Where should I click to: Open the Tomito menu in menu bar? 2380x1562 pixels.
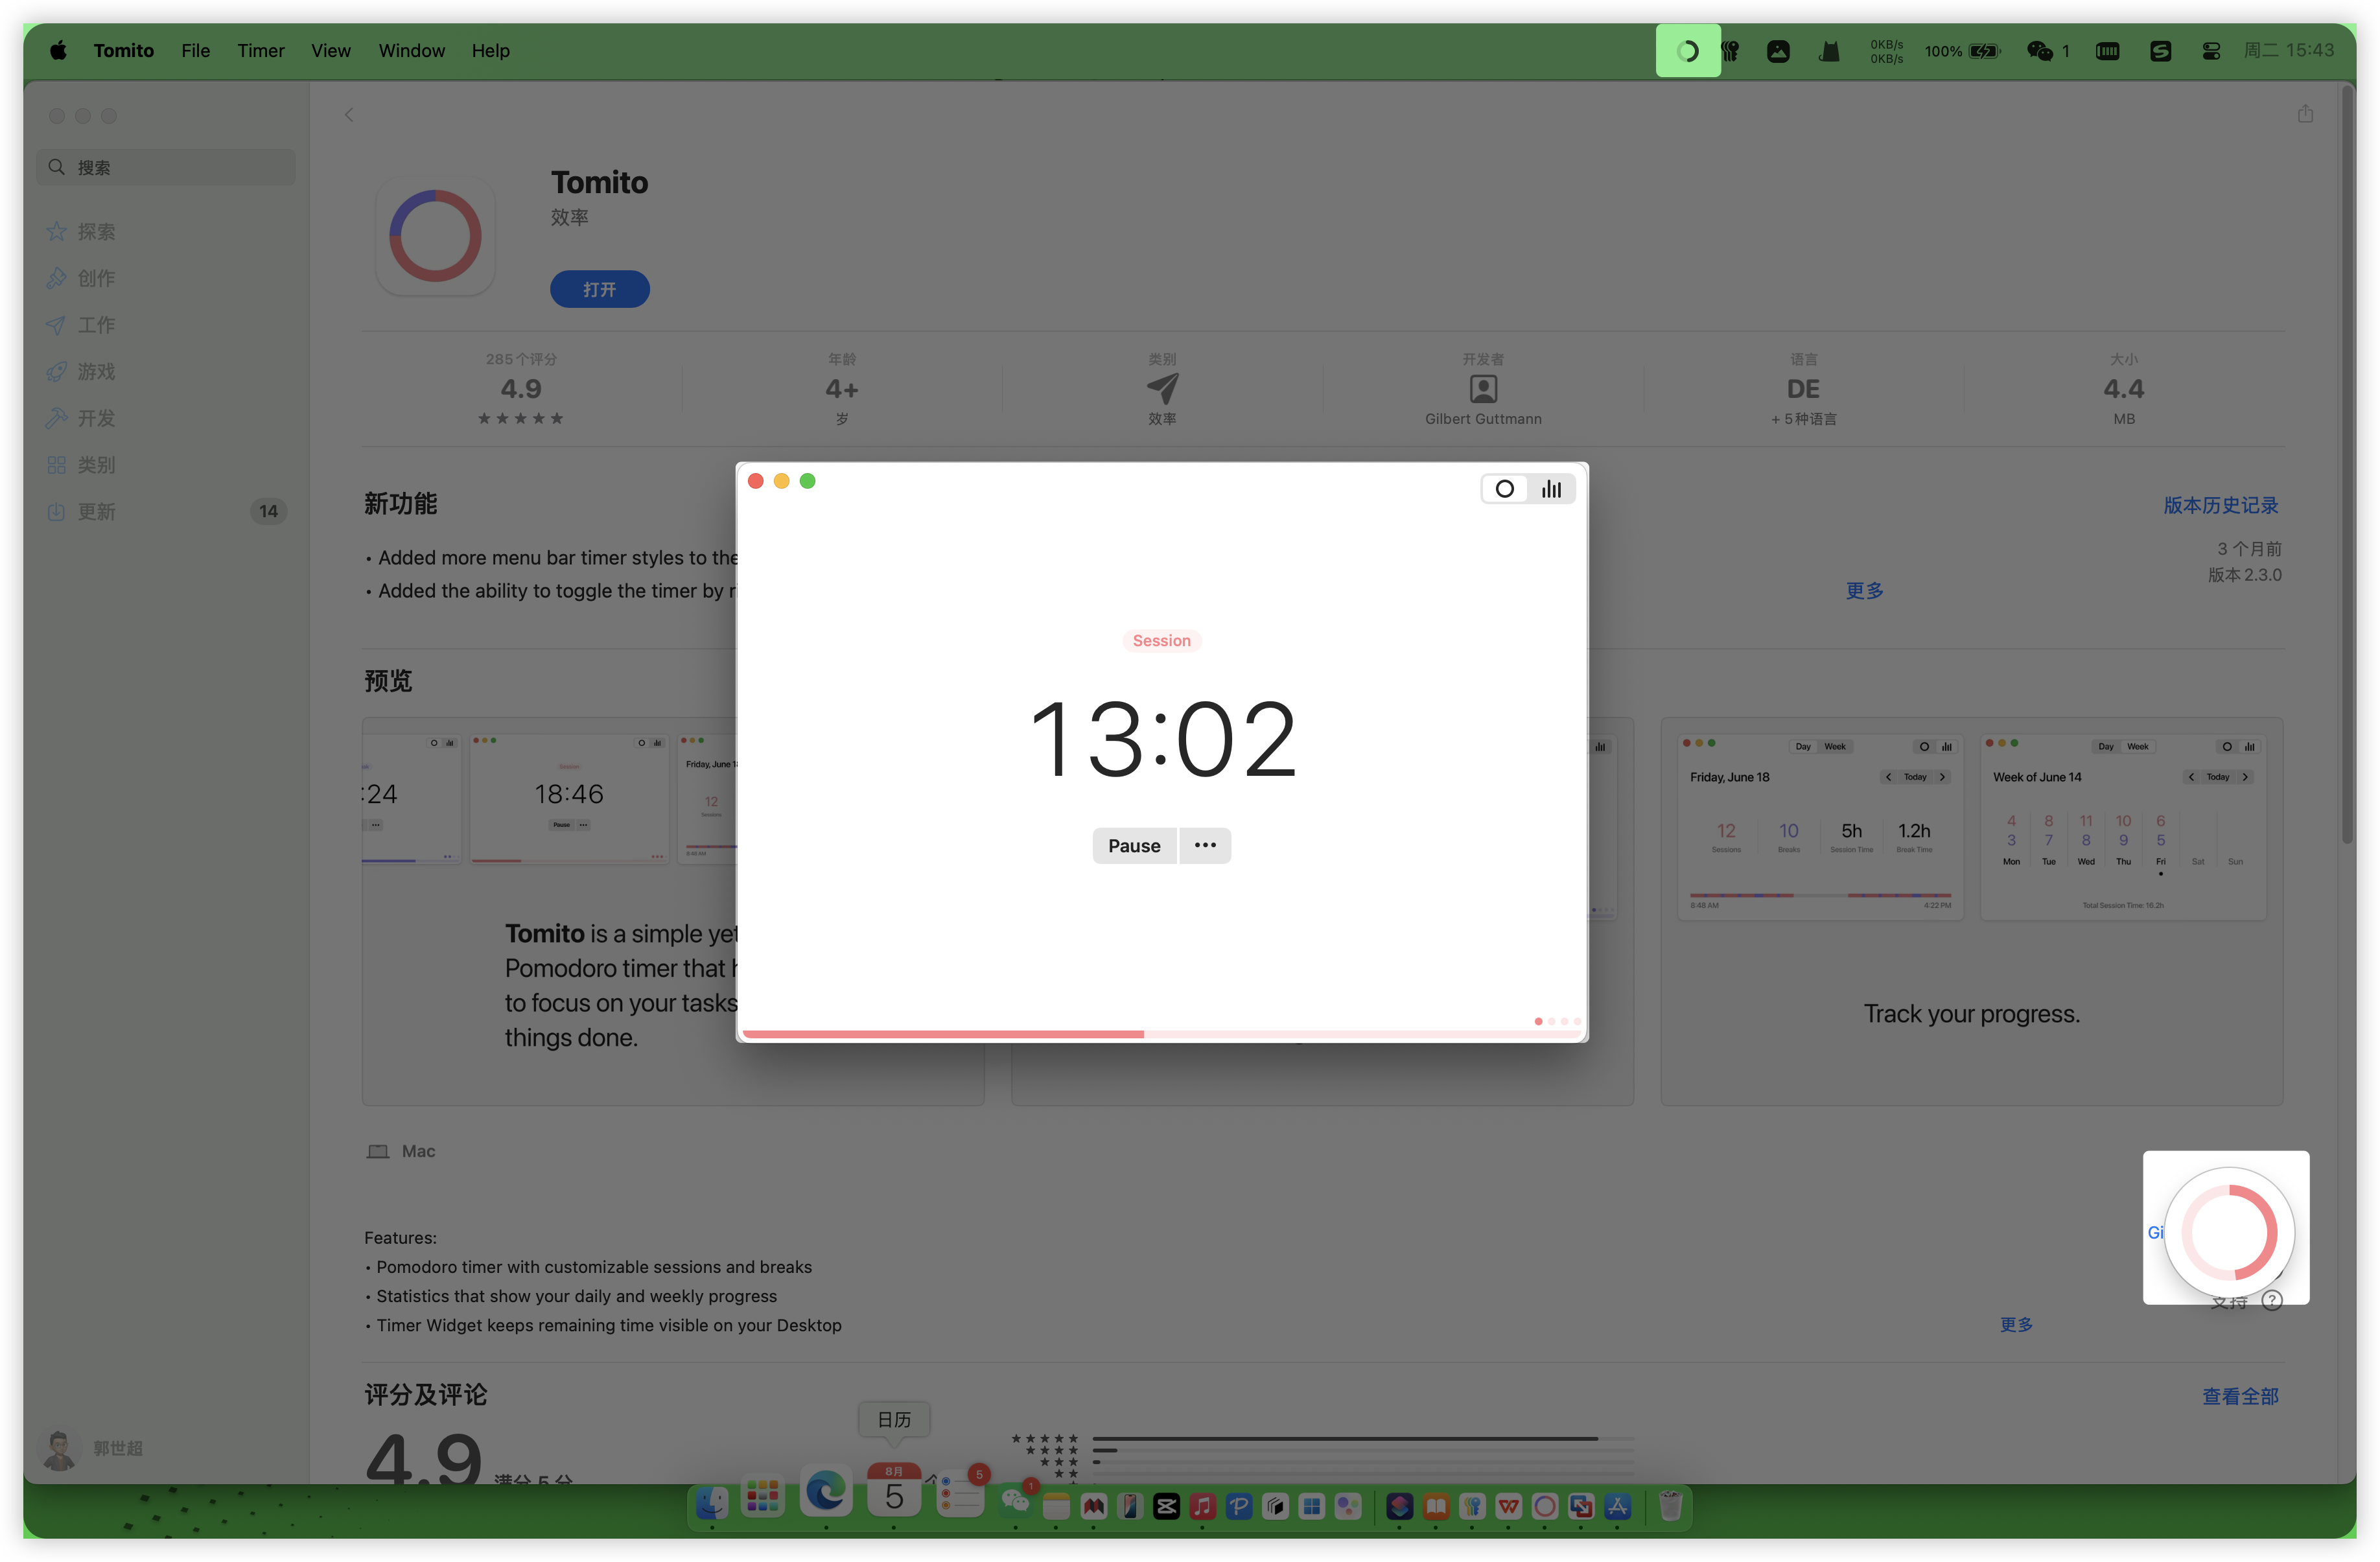tap(124, 50)
